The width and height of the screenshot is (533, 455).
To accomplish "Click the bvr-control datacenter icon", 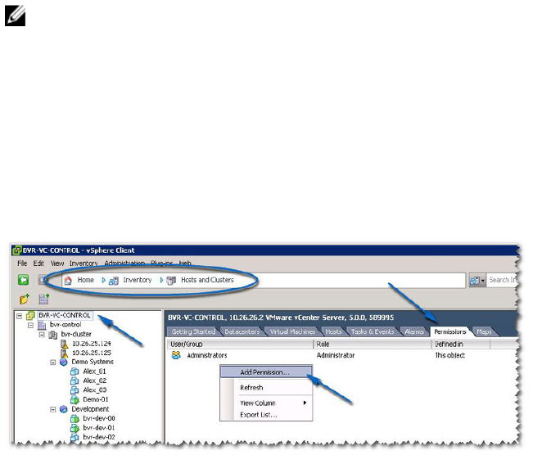I will point(42,326).
